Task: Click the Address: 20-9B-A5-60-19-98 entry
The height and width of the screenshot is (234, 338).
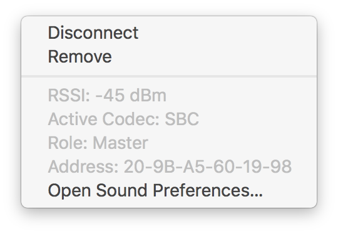Action: click(169, 166)
